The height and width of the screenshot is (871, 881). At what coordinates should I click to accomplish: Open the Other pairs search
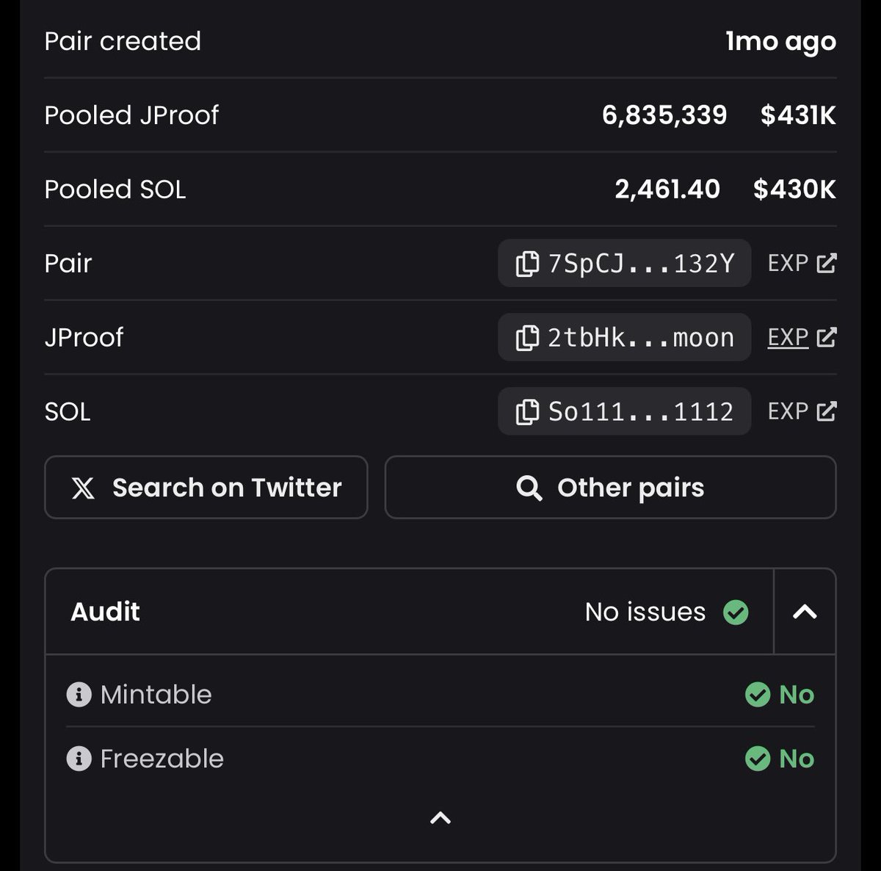click(x=610, y=488)
